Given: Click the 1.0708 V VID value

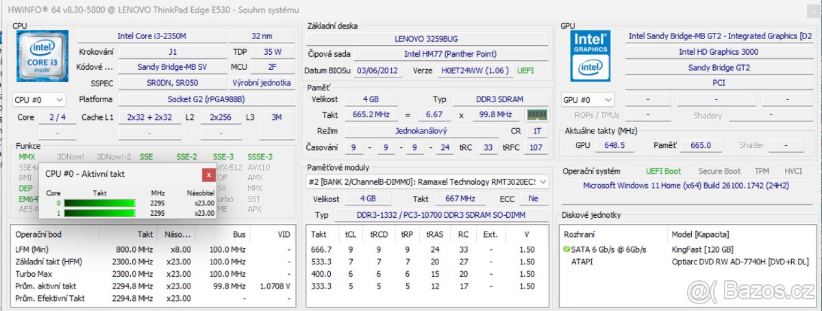Looking at the screenshot, I should point(277,286).
